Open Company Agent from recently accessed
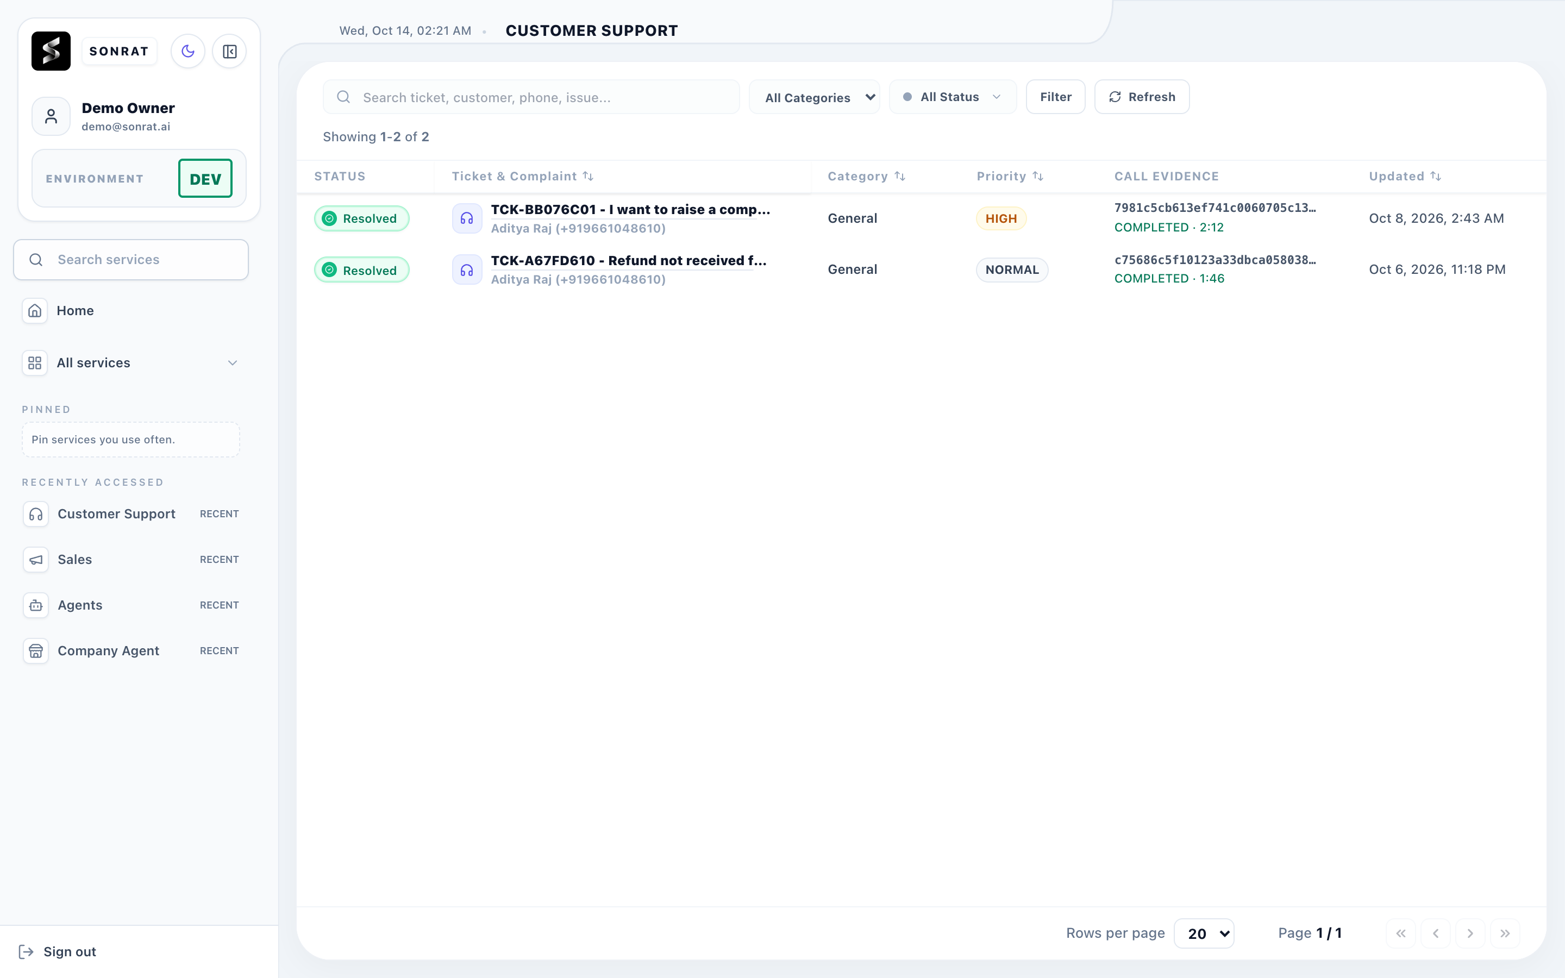The height and width of the screenshot is (978, 1565). click(x=130, y=651)
